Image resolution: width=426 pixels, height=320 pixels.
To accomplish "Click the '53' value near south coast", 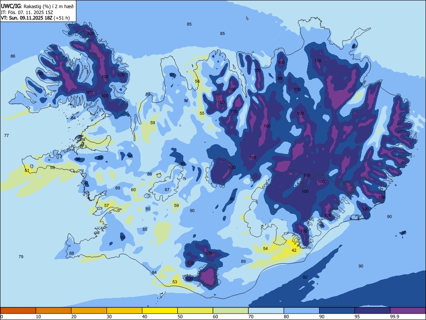I will click(175, 282).
